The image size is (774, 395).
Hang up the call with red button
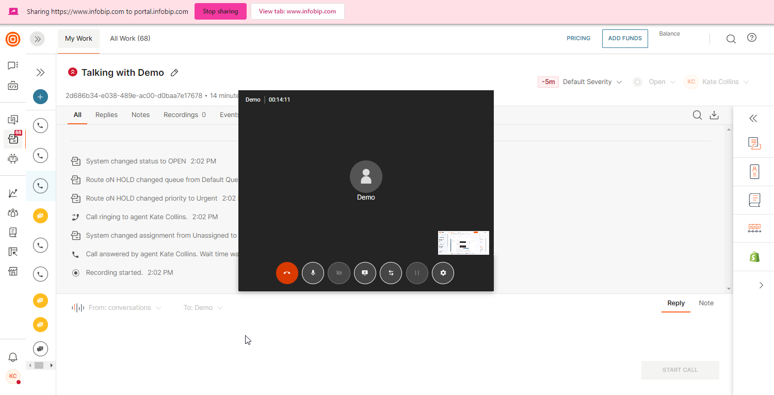click(x=287, y=273)
